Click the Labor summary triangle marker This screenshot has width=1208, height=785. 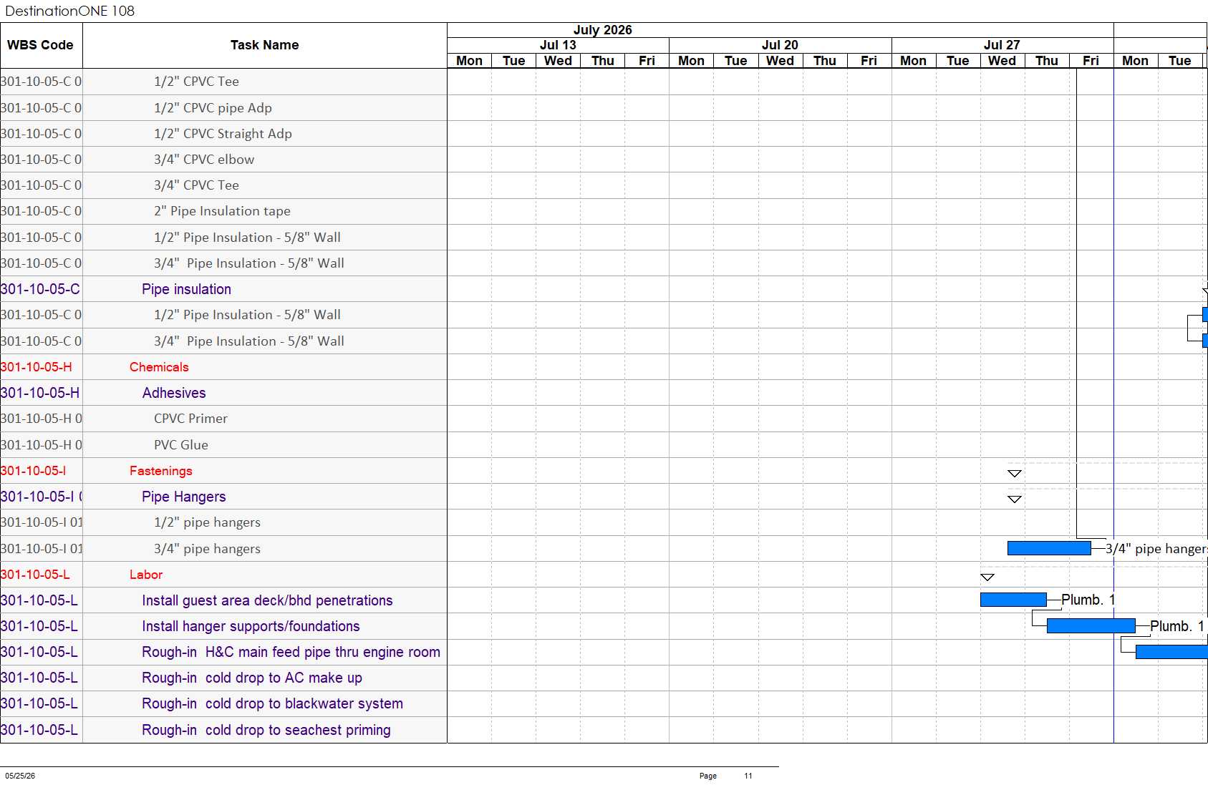point(987,577)
